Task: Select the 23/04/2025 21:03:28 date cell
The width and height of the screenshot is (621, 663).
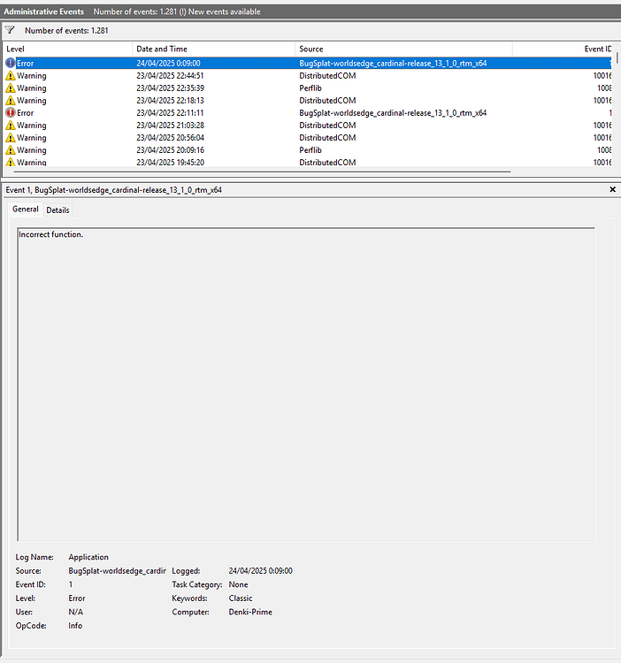Action: [170, 126]
